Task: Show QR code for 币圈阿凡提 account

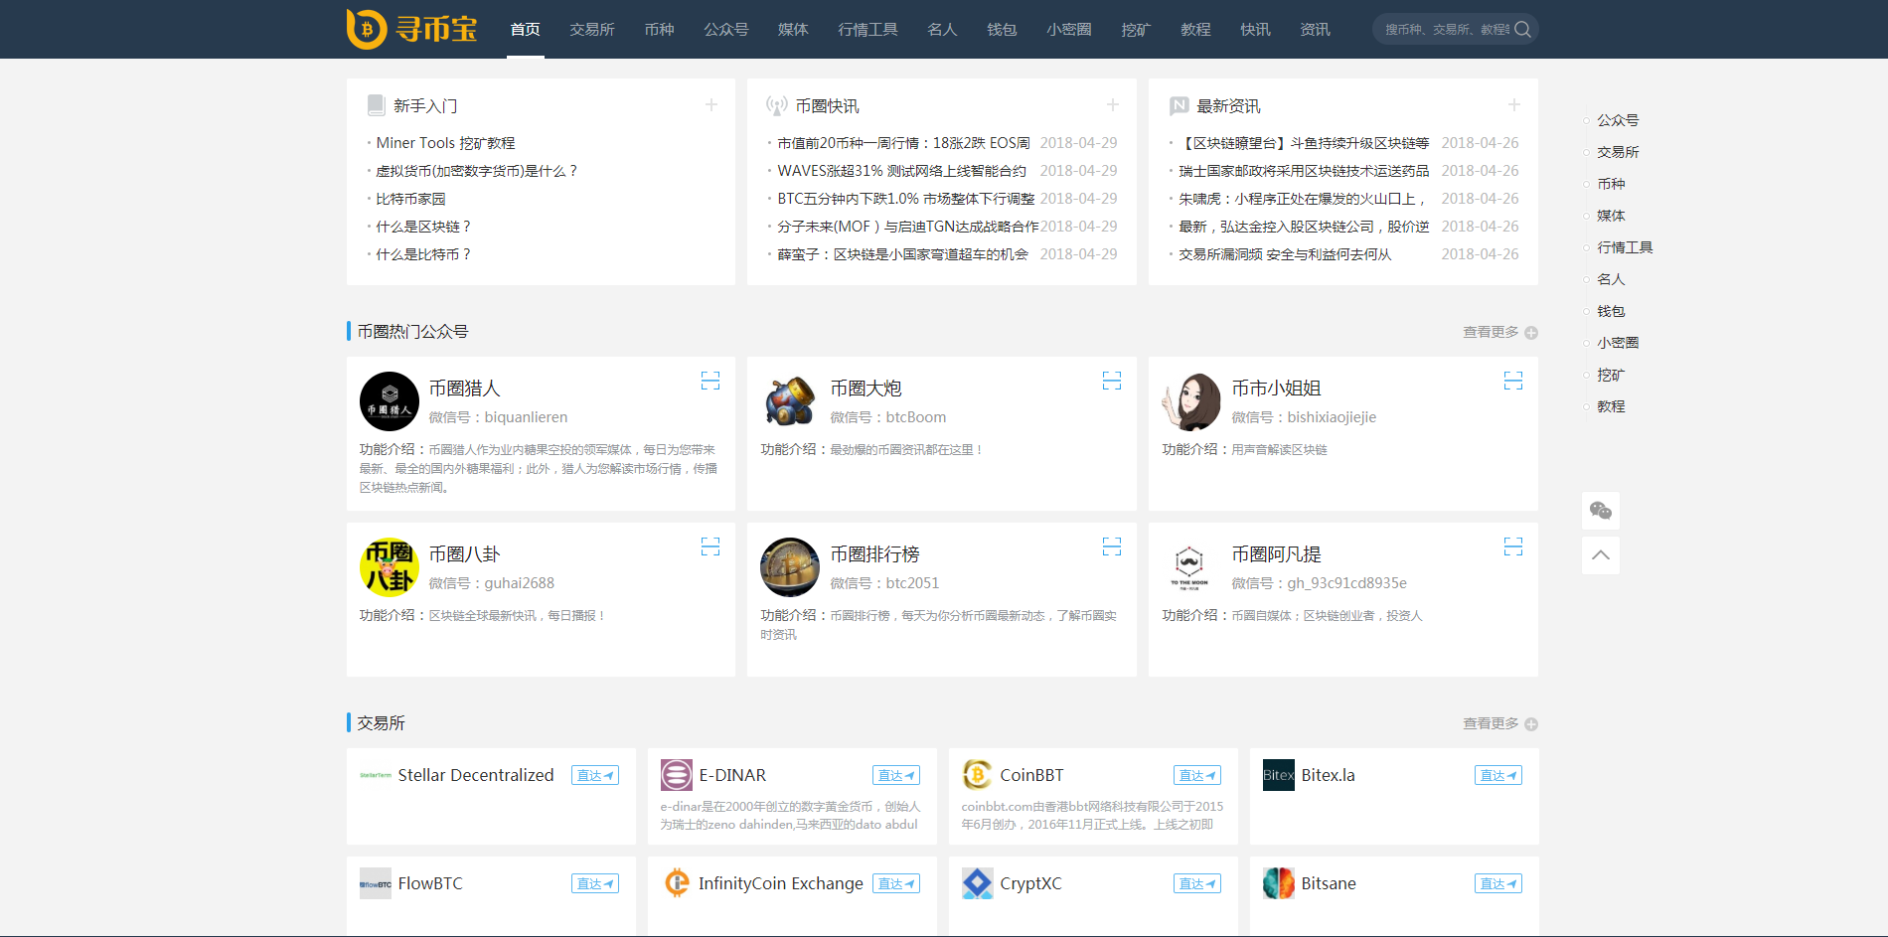Action: click(x=1513, y=547)
